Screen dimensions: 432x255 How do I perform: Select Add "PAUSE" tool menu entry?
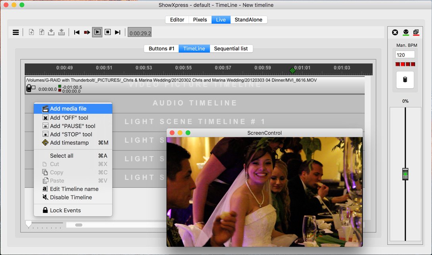(x=73, y=126)
